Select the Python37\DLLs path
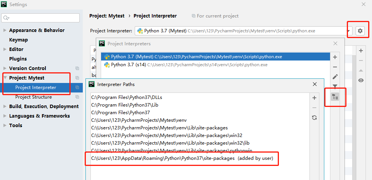The height and width of the screenshot is (180, 372). pos(127,97)
